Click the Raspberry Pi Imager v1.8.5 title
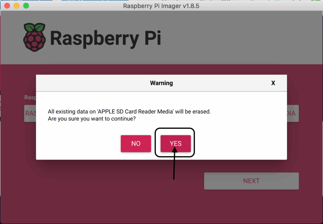323x224 pixels. [161, 6]
